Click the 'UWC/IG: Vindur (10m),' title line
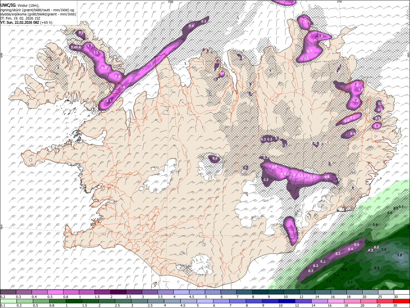The width and height of the screenshot is (410, 308). pyautogui.click(x=20, y=5)
